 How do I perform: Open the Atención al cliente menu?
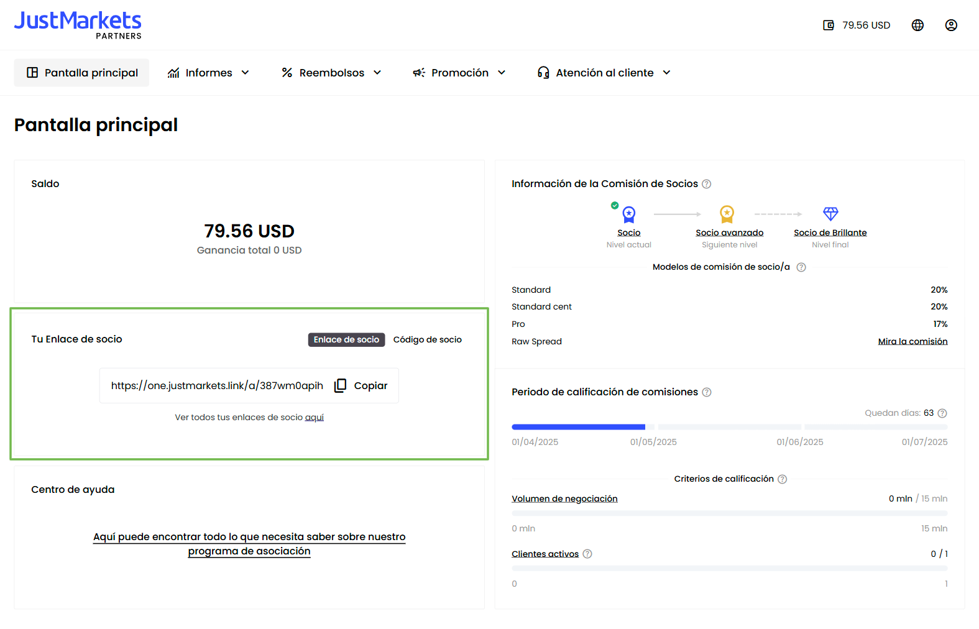tap(604, 73)
